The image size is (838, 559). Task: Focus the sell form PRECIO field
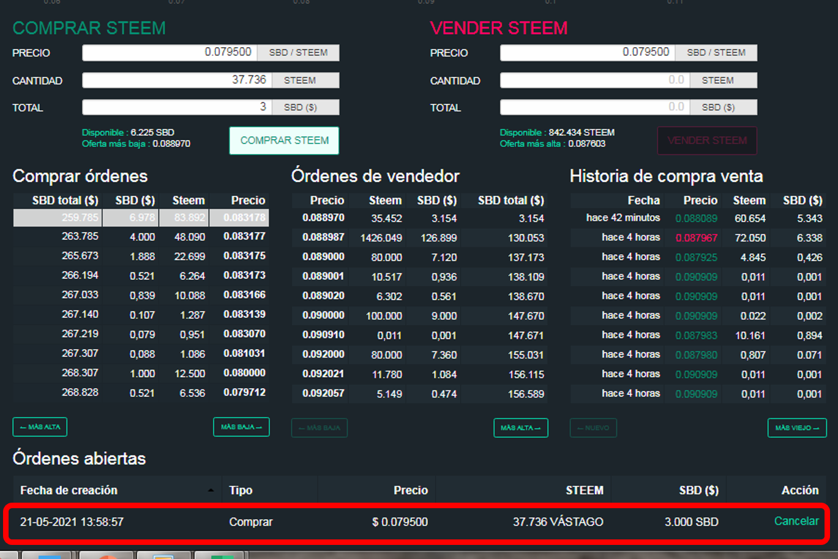[587, 53]
